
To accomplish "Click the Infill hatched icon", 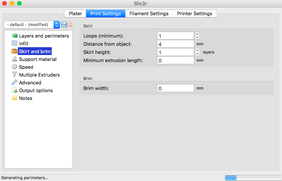I will pyautogui.click(x=15, y=43).
